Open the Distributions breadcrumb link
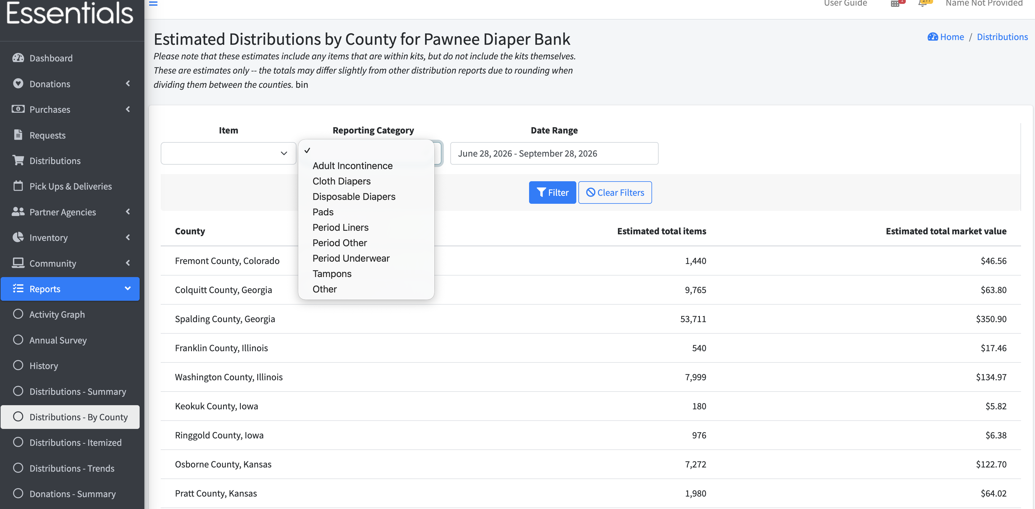 coord(1002,37)
